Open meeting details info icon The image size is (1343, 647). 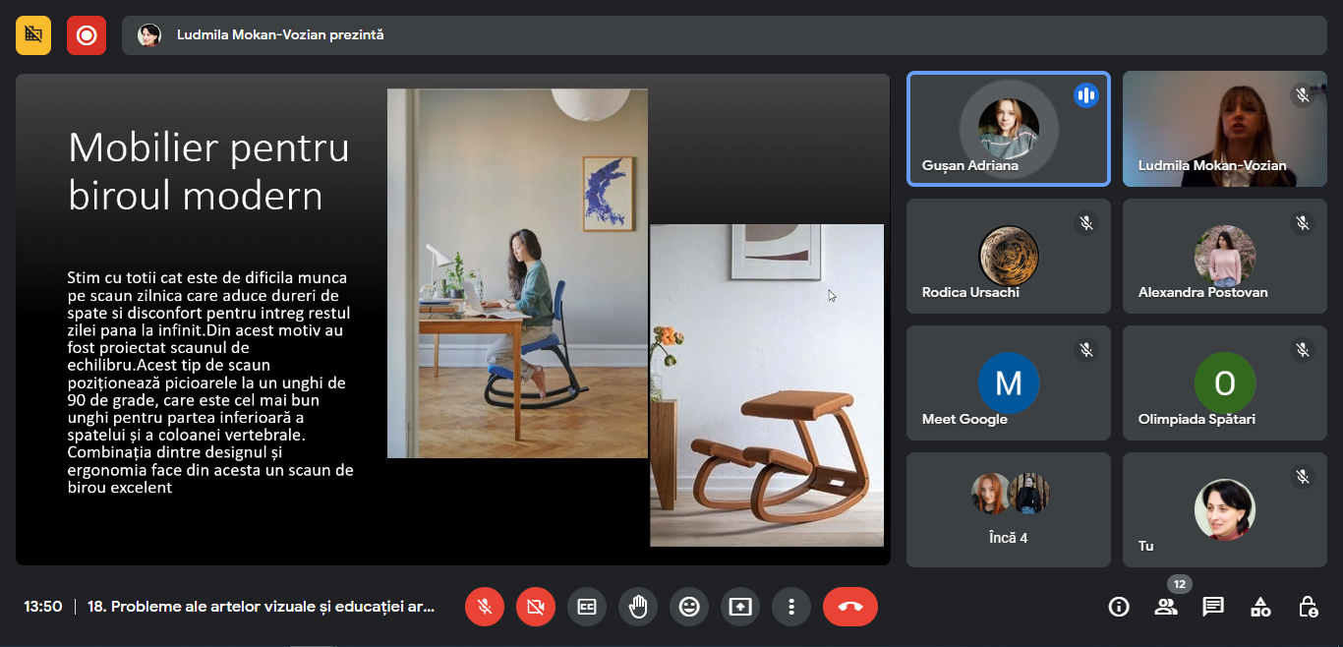tap(1119, 607)
